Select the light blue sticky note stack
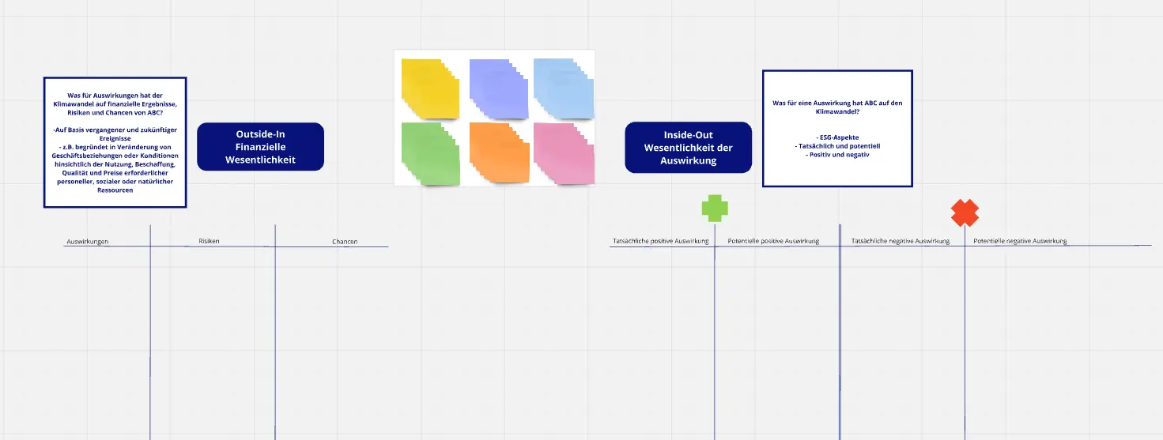Screen dimensions: 1163x440 coord(561,87)
